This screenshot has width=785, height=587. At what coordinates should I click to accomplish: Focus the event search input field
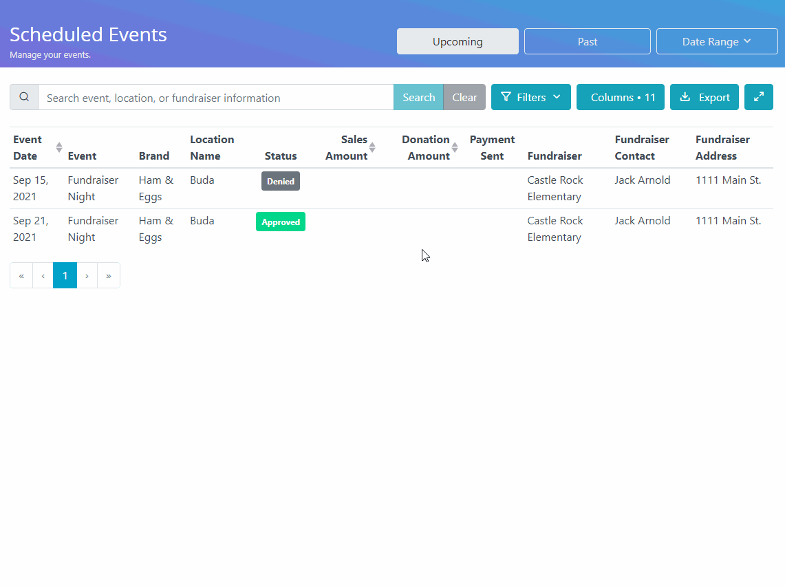pyautogui.click(x=216, y=97)
